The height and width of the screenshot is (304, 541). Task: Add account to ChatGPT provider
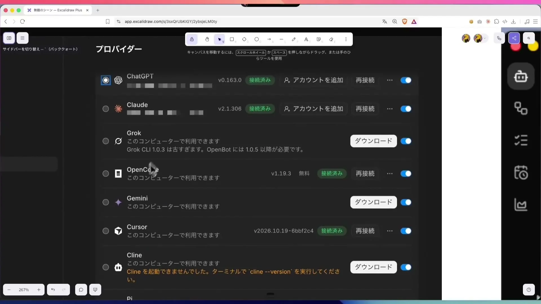click(x=314, y=80)
